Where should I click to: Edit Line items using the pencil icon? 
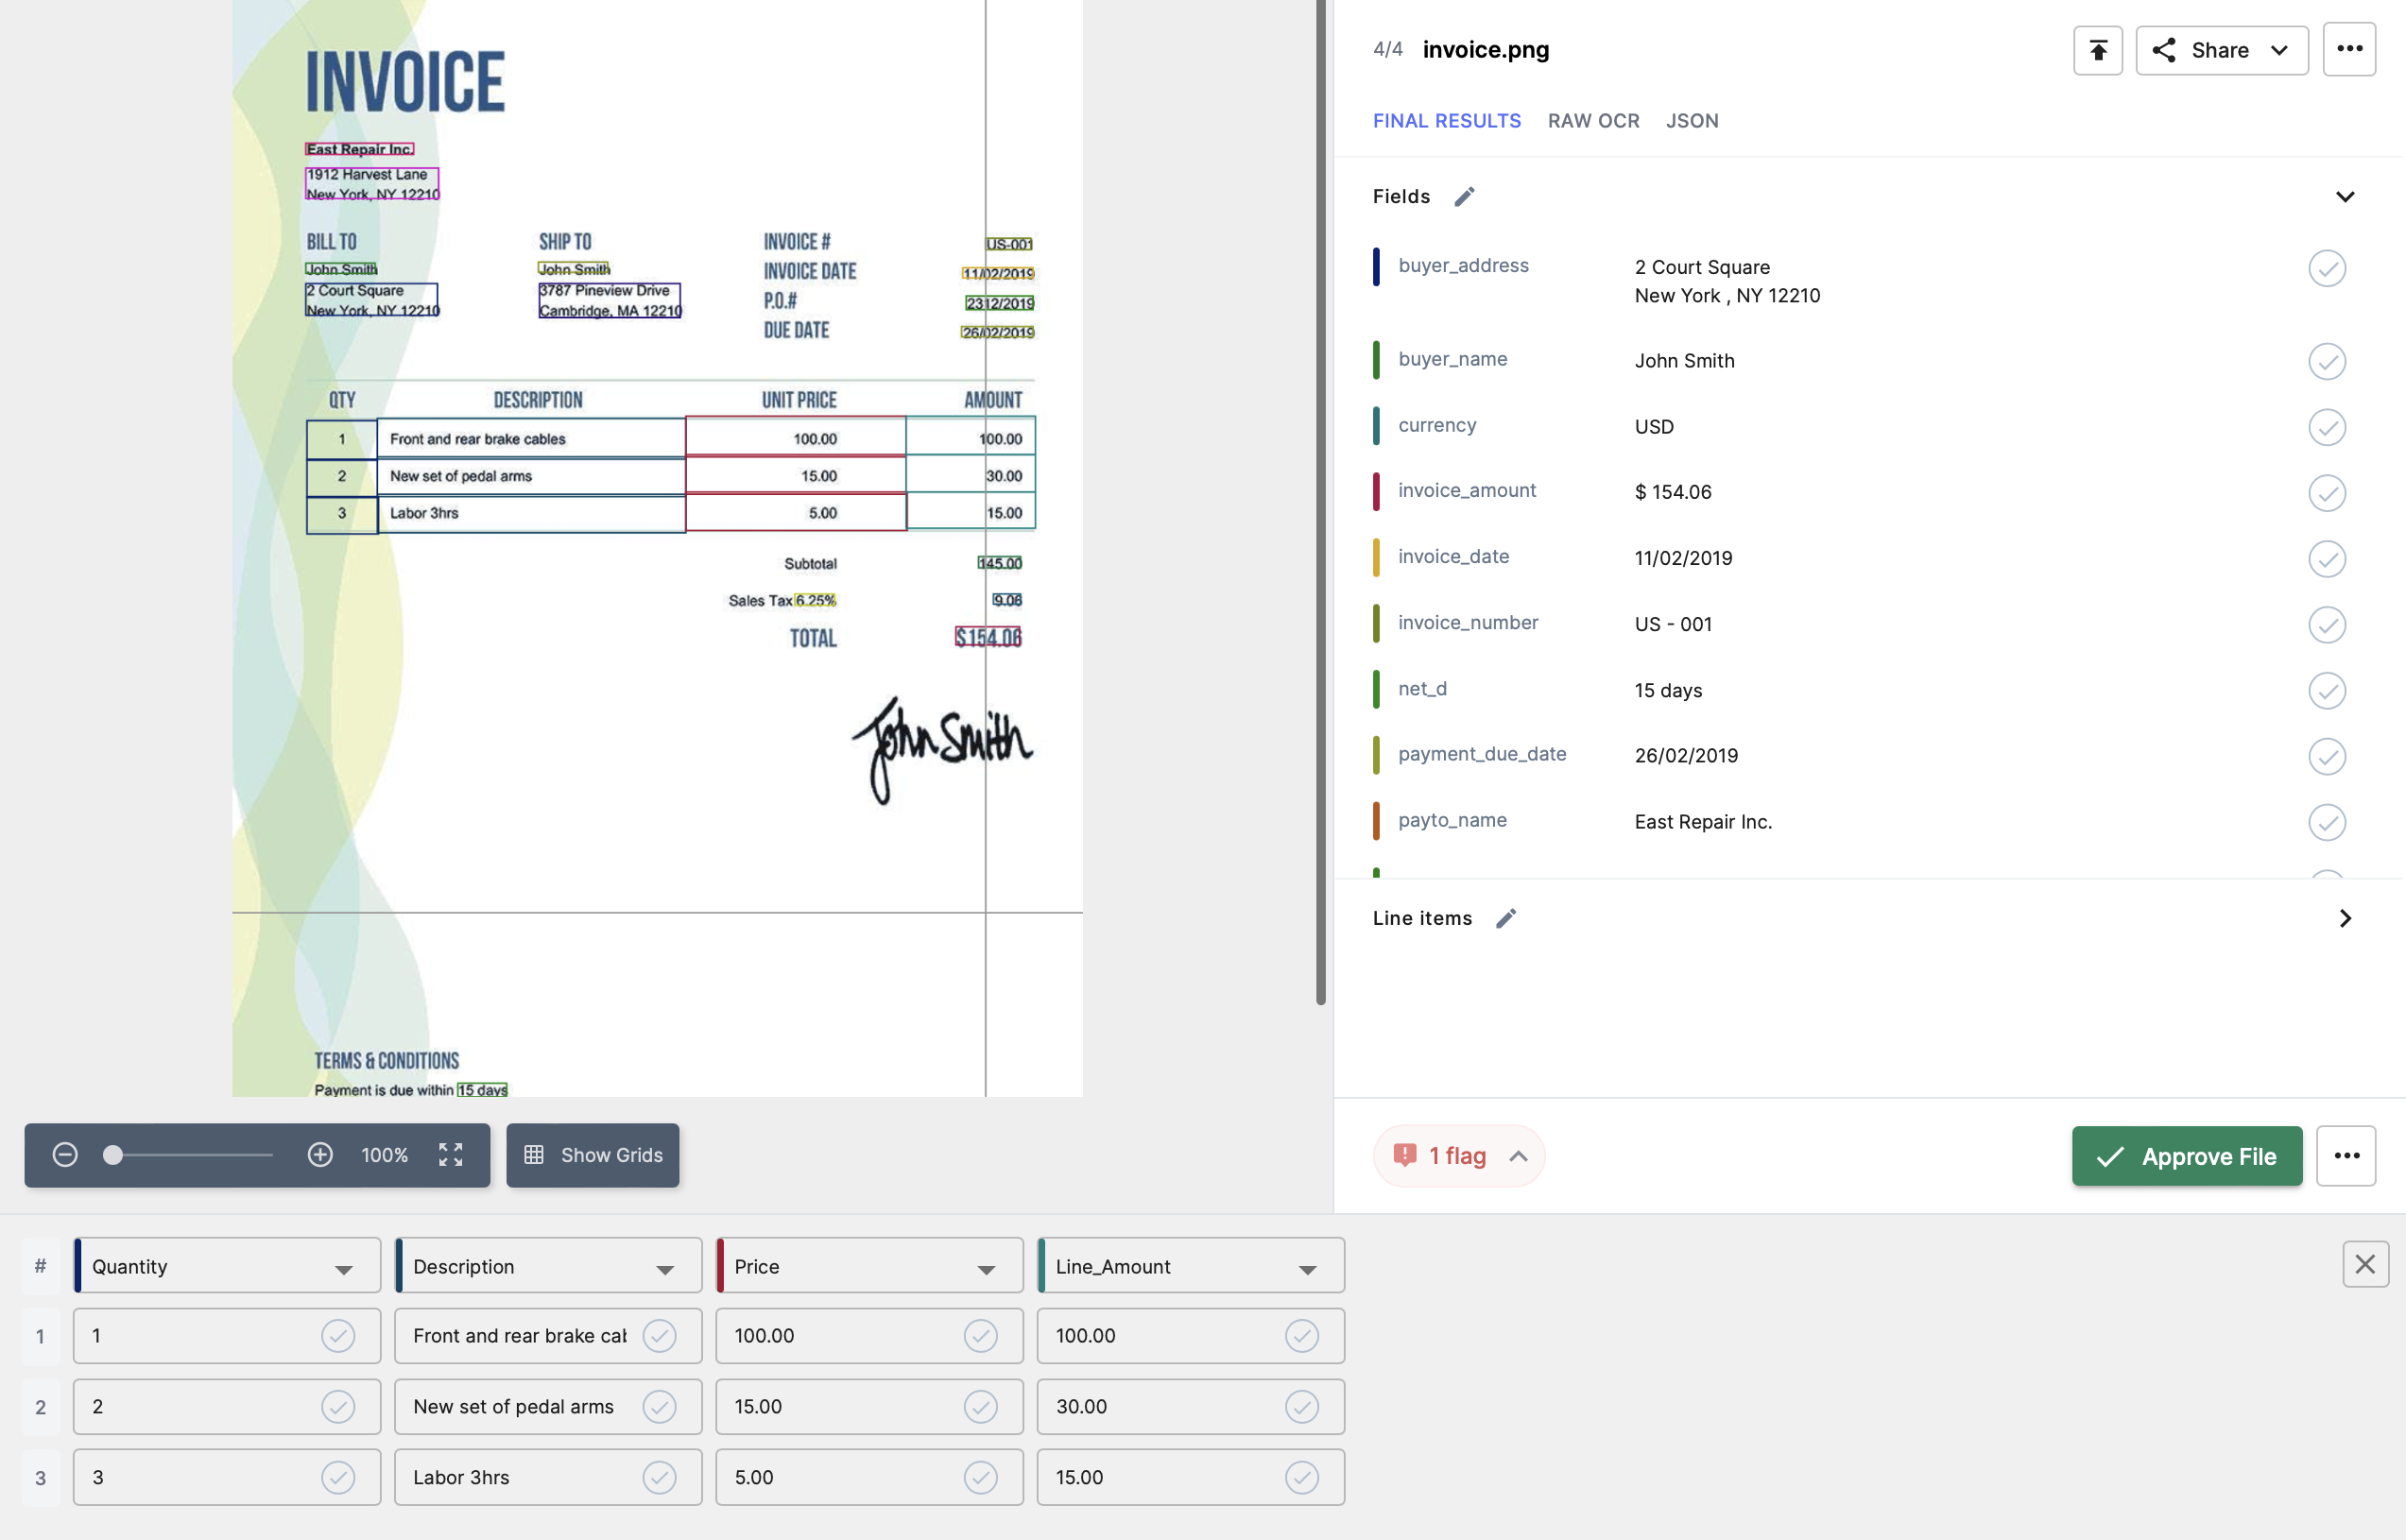click(x=1506, y=917)
